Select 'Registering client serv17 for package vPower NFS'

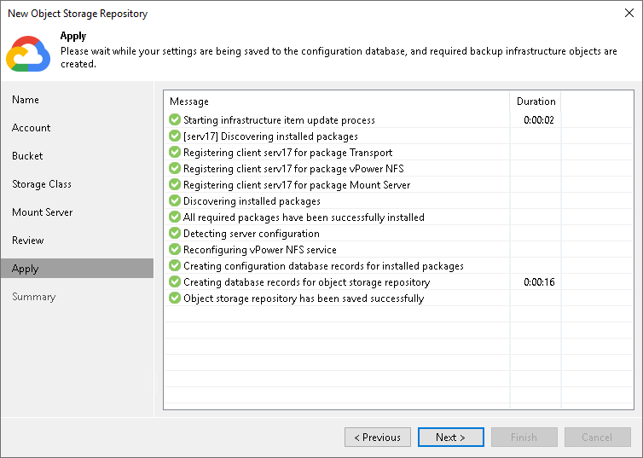(293, 169)
